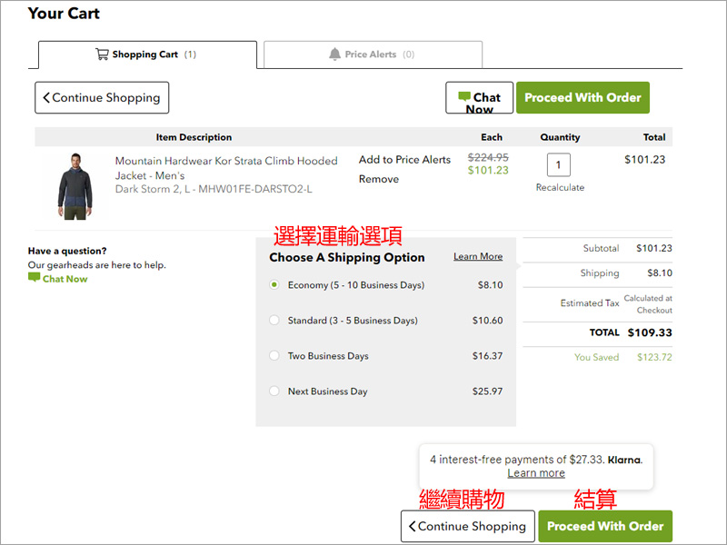727x545 pixels.
Task: Click Recalculate under quantity
Action: pos(560,187)
